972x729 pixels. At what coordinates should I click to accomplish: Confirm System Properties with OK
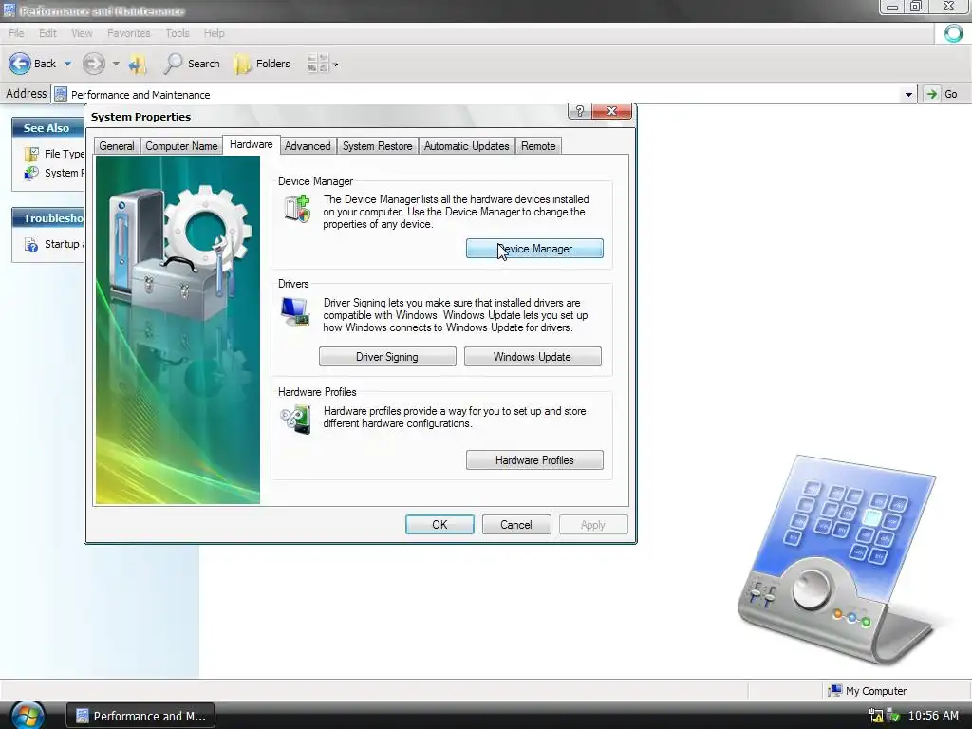pyautogui.click(x=439, y=524)
